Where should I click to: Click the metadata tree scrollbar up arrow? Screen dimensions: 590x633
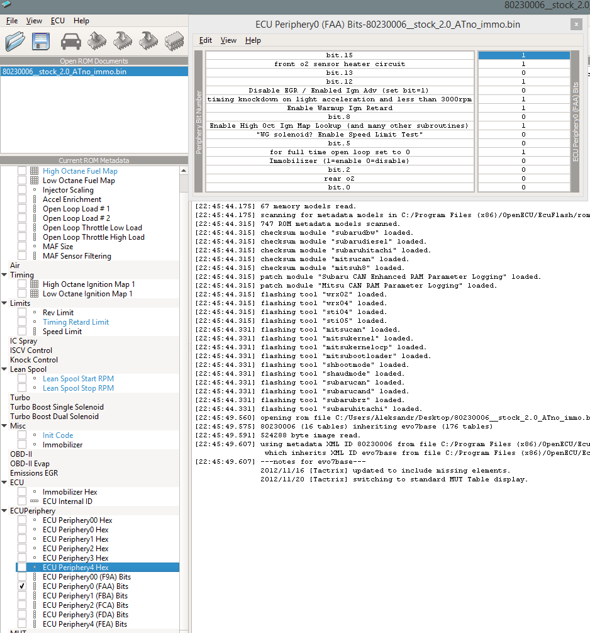[x=184, y=170]
